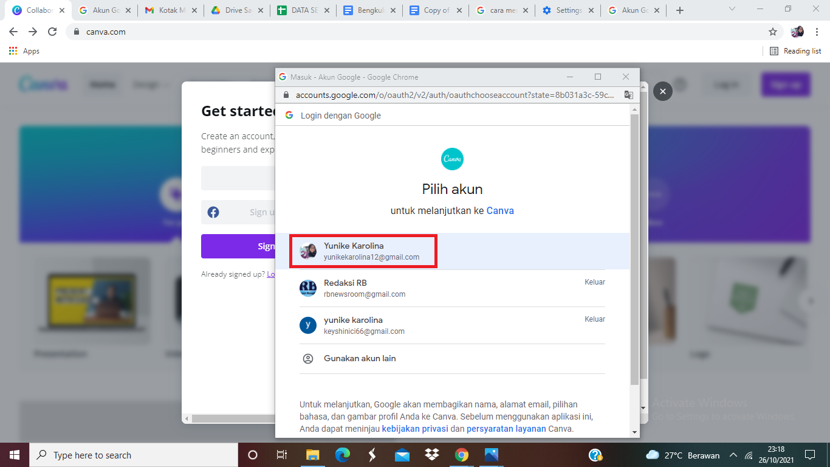Click the browser reload icon
This screenshot has width=830, height=467.
coord(52,32)
